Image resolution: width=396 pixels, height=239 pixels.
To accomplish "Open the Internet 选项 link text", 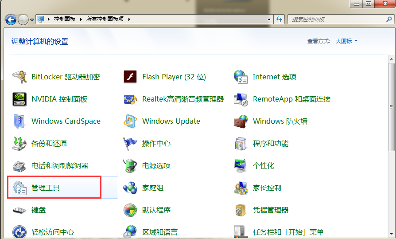I will point(275,77).
